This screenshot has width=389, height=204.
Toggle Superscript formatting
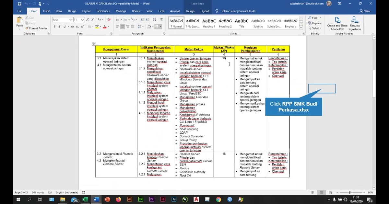click(82, 27)
